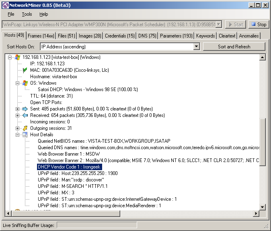Click the yellow arrow icon for Outgoing sessions
271x231 pixels.
coord(25,128)
